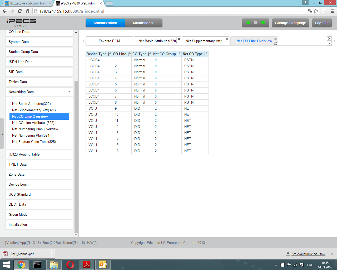Open the tab list dropdown arrow

pyautogui.click(x=329, y=43)
